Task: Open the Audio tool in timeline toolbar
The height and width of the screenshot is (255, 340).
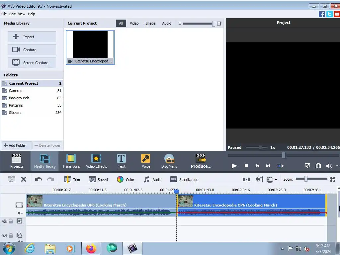Action: (x=152, y=180)
